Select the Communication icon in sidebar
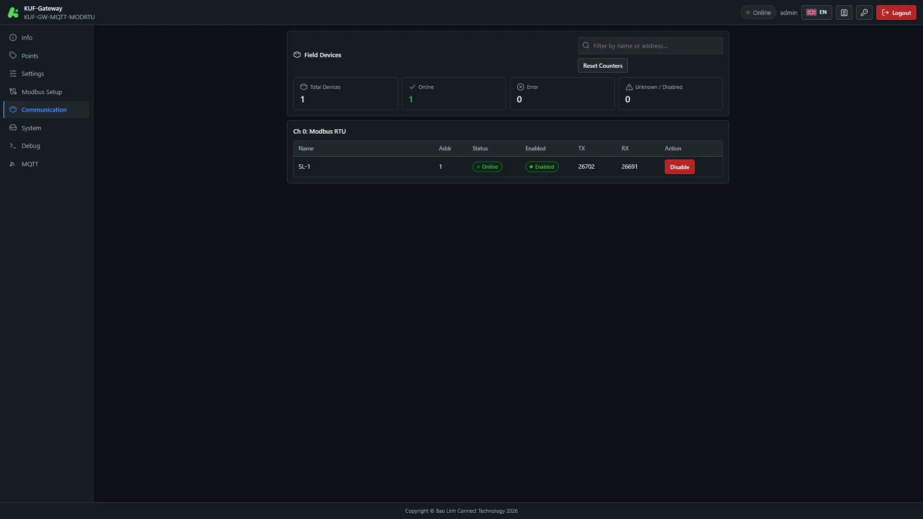Screen dimensions: 923x519 13,110
